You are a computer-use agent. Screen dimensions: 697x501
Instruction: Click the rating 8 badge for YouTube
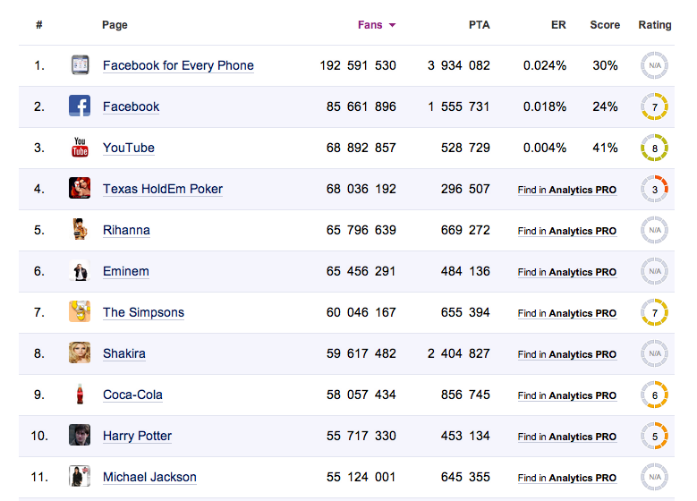click(654, 148)
